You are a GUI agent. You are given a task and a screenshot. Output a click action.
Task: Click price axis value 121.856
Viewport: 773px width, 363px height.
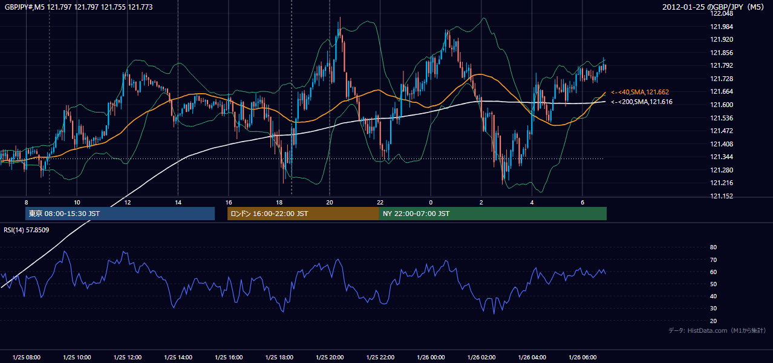pos(722,53)
